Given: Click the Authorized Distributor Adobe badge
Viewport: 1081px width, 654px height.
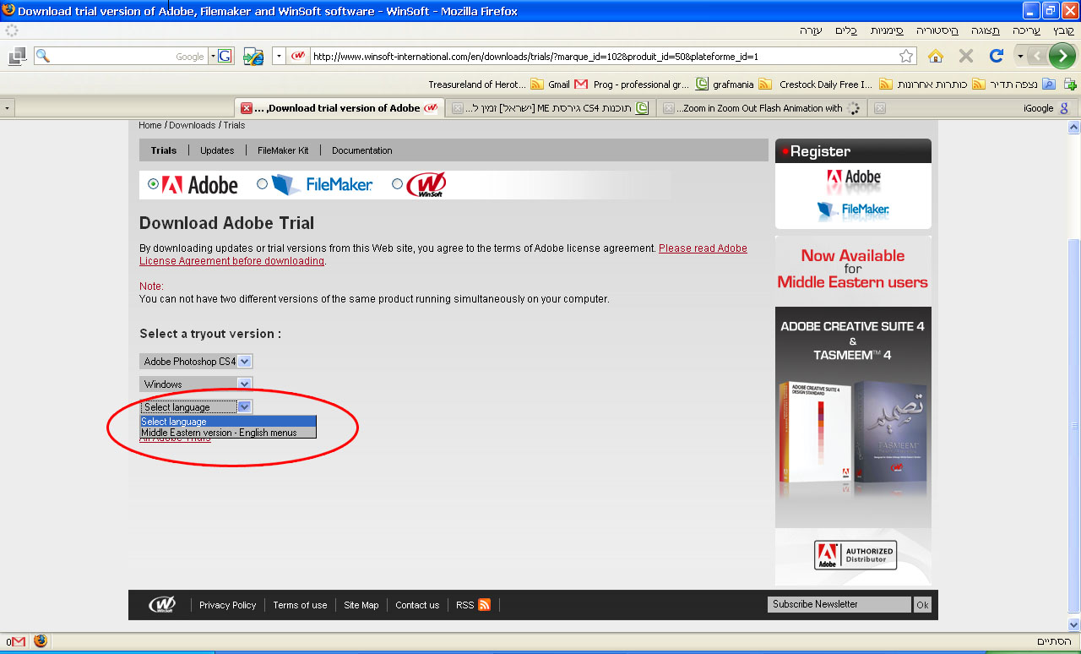Looking at the screenshot, I should 855,555.
